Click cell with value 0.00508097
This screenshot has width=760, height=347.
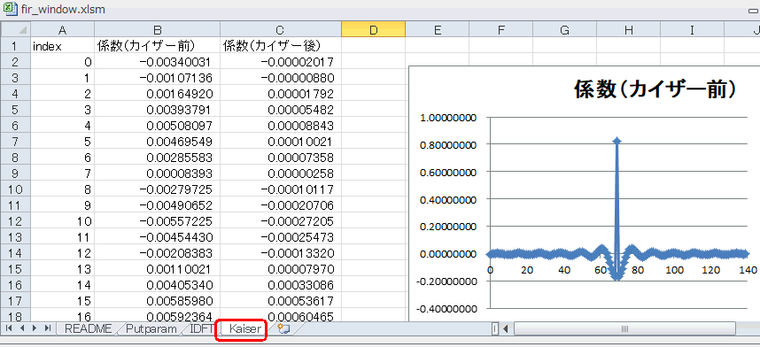click(x=157, y=126)
